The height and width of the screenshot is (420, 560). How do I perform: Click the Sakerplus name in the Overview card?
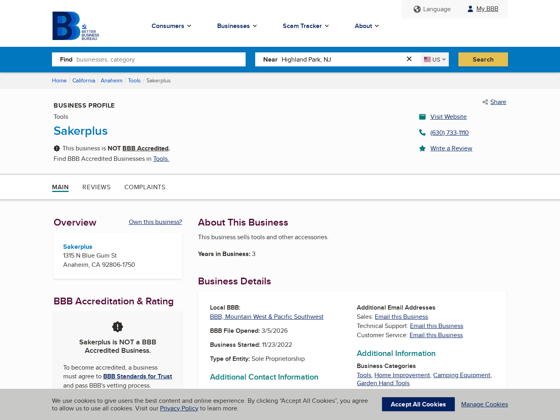click(x=78, y=247)
